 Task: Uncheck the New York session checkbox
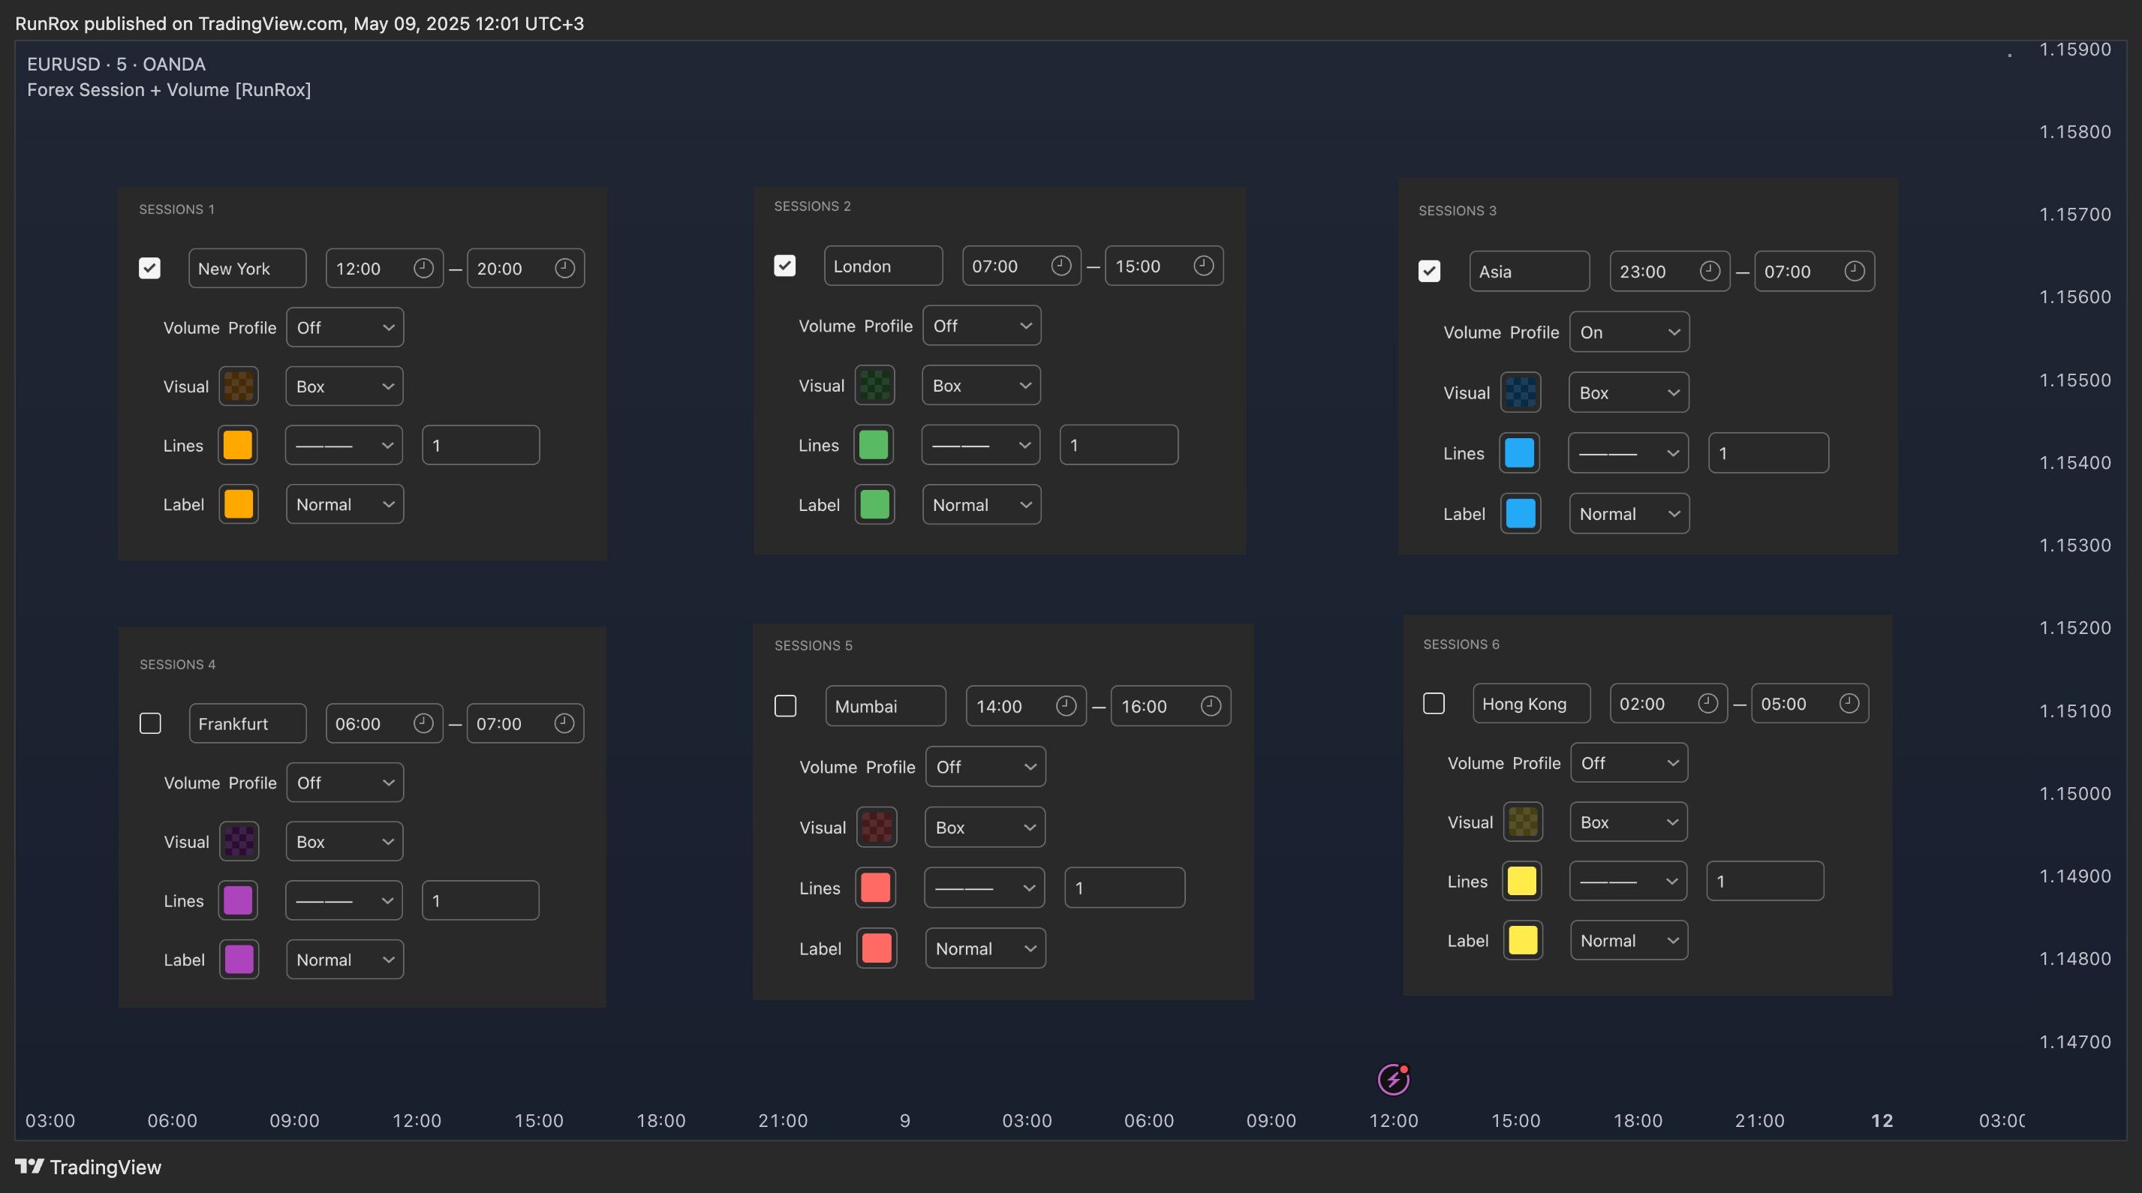click(149, 268)
